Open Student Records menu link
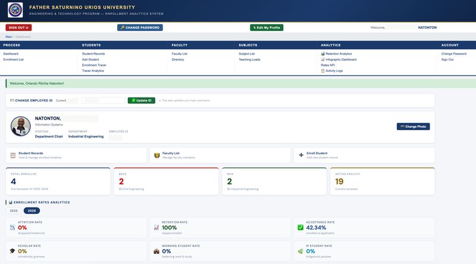The image size is (476, 264). 93,54
